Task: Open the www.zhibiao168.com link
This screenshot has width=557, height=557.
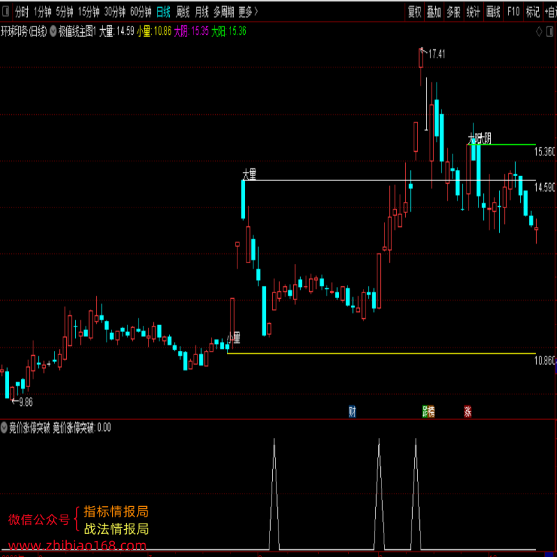Action: (77, 545)
